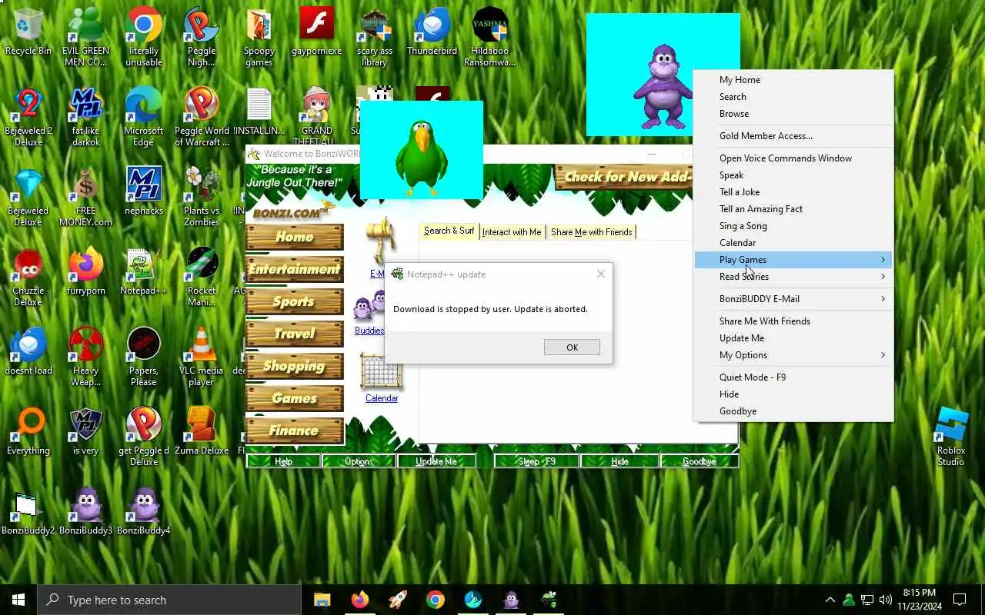Choose Browse in the Bonzi context menu
985x615 pixels.
[793, 114]
